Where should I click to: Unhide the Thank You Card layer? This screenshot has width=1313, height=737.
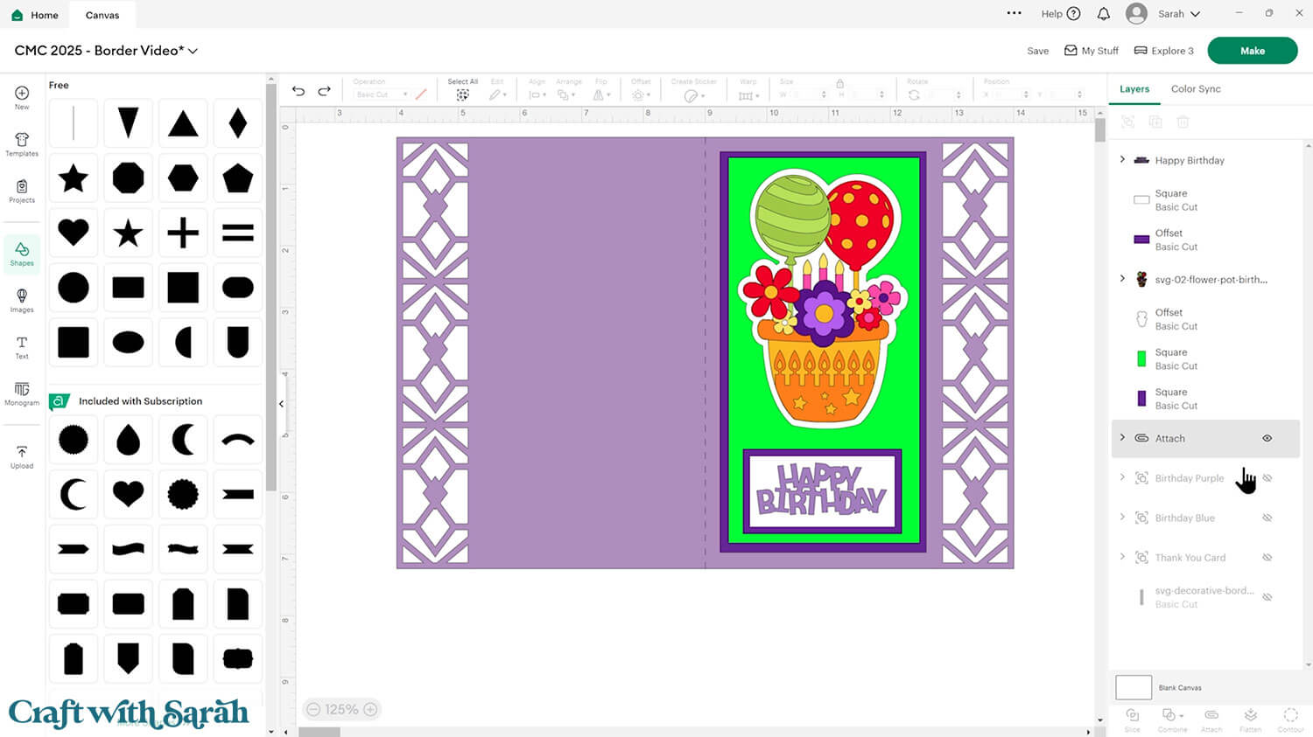coord(1267,558)
